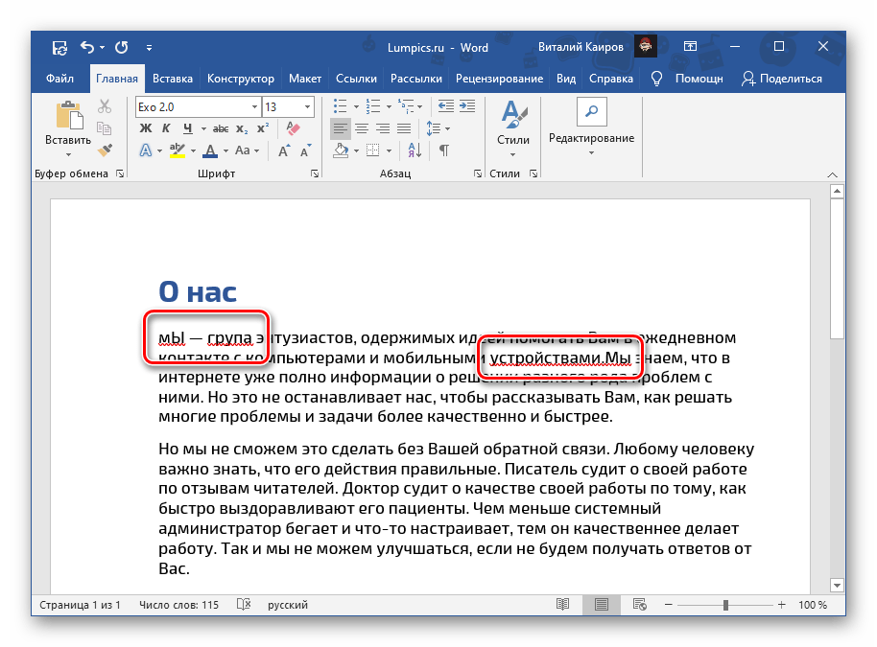Toggle strikethrough abc formatting
Viewport: 877px width, 647px height.
(x=221, y=128)
